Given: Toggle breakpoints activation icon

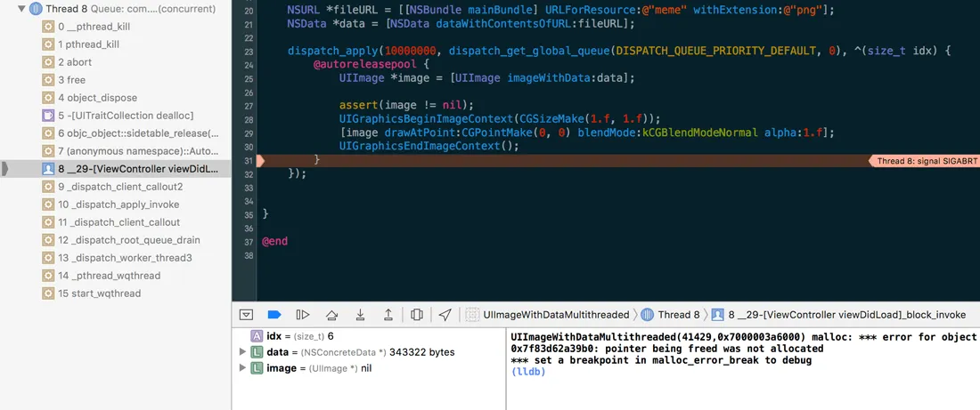Looking at the screenshot, I should [274, 315].
